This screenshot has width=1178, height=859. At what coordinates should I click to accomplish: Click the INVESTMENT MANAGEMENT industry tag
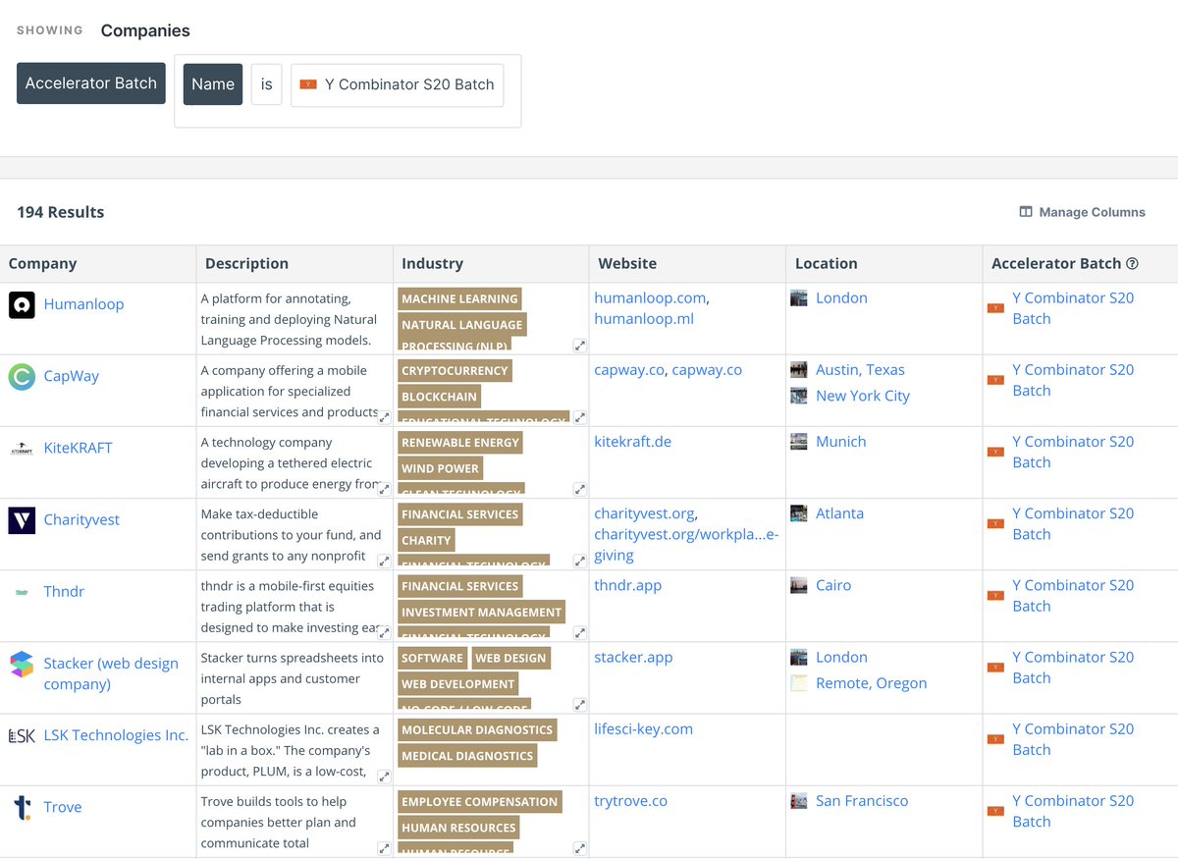481,612
